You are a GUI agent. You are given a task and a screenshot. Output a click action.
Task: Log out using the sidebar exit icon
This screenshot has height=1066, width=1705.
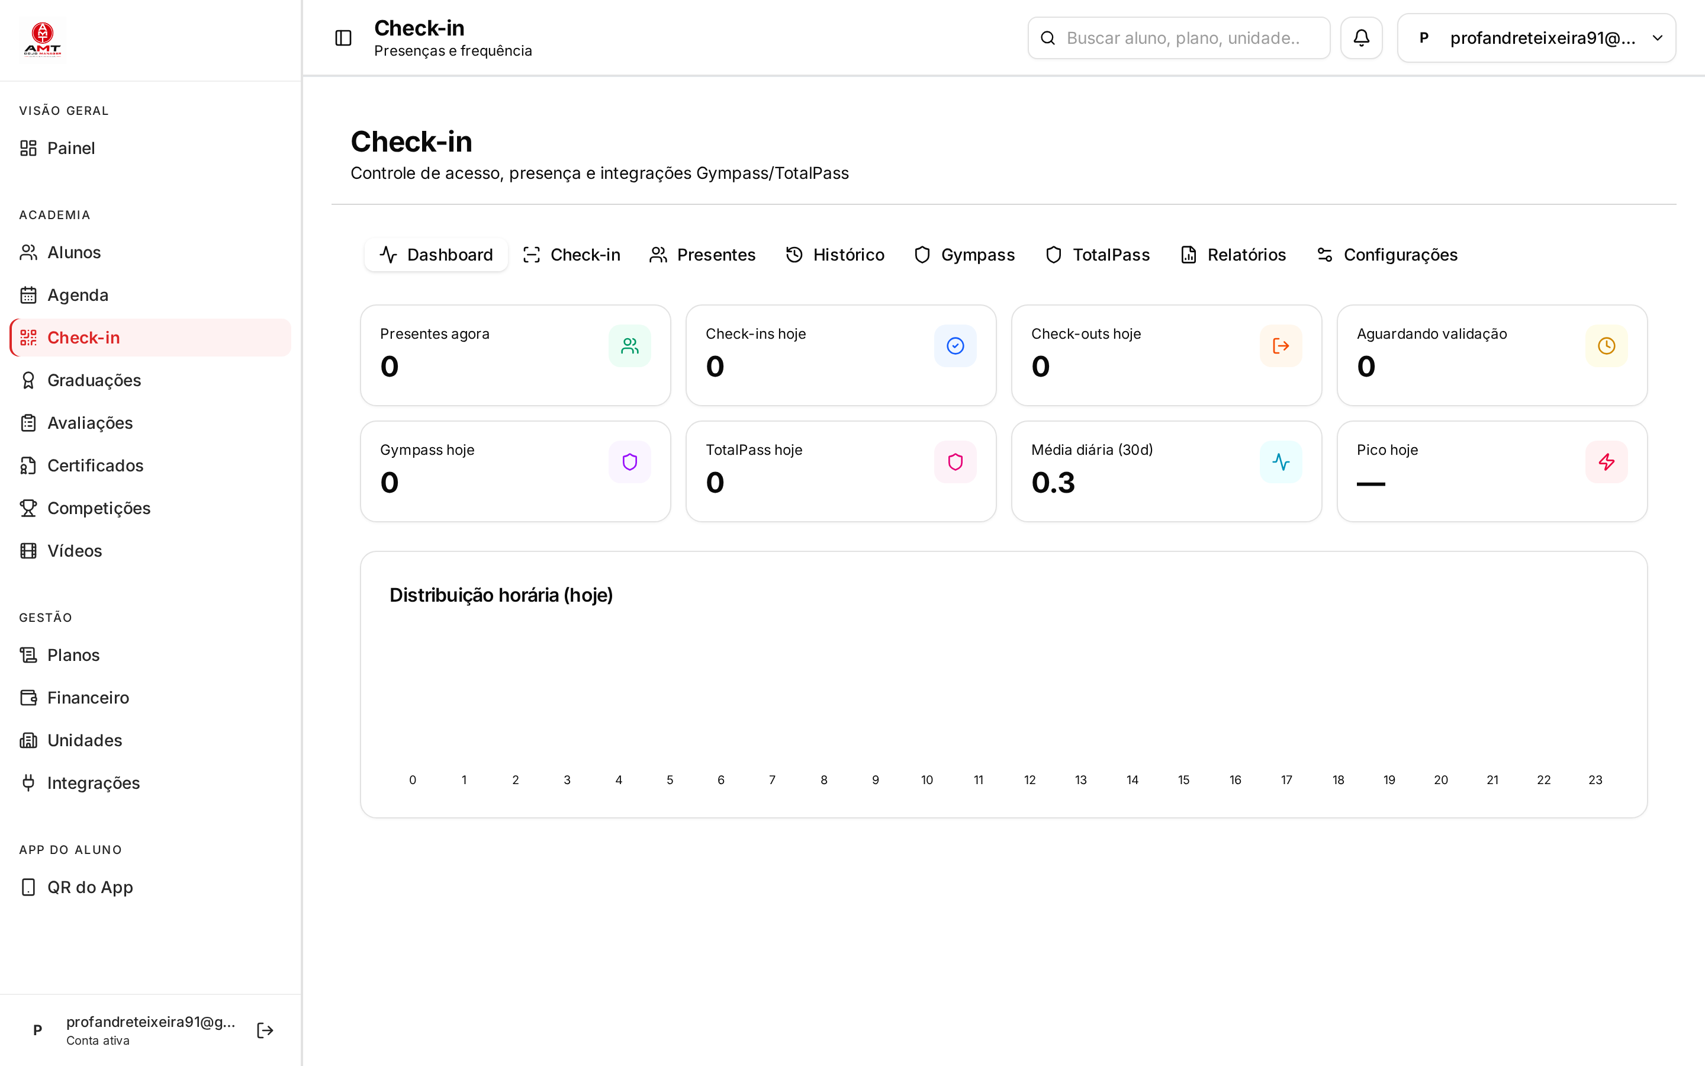[265, 1030]
